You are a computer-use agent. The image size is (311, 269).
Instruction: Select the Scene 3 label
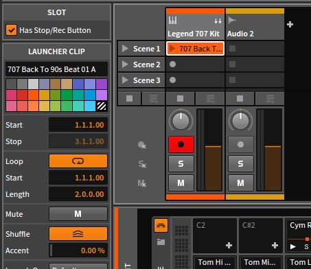[146, 80]
